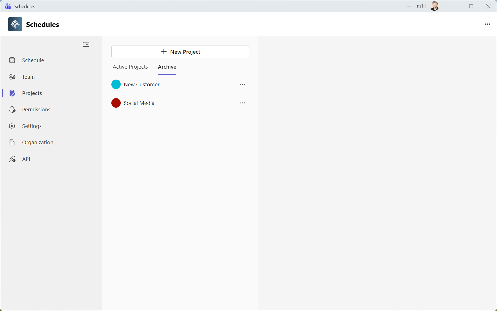
Task: Click the red Social Media color circle
Action: 116,103
